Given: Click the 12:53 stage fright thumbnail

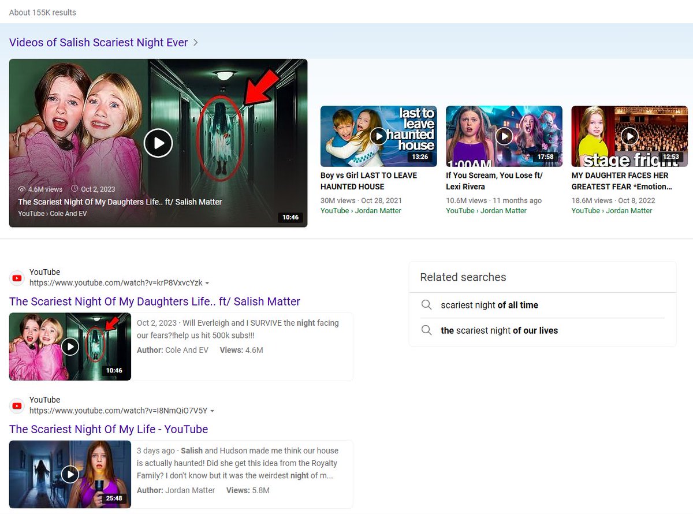Looking at the screenshot, I should [629, 136].
